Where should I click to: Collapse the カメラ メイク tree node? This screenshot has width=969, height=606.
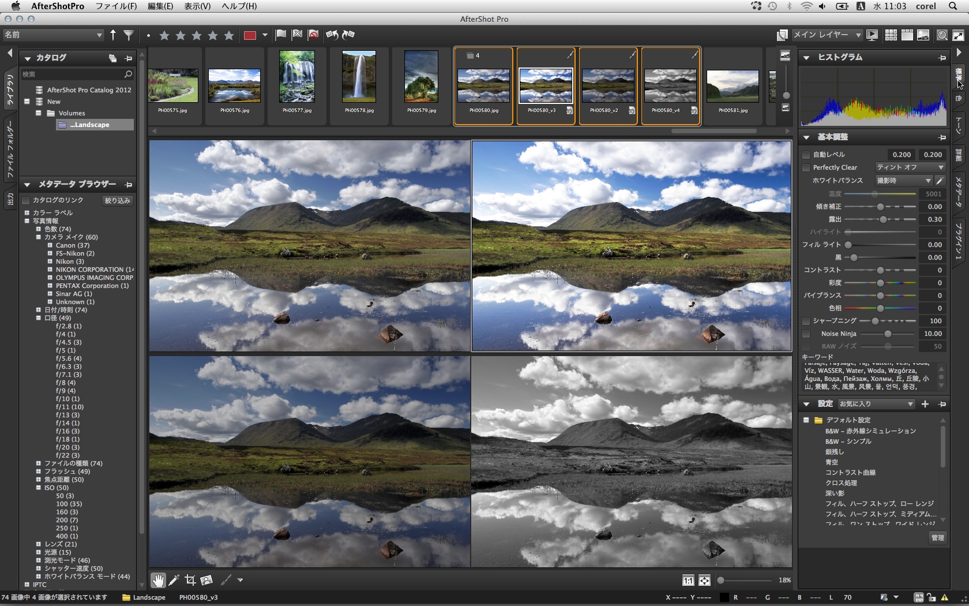(39, 237)
